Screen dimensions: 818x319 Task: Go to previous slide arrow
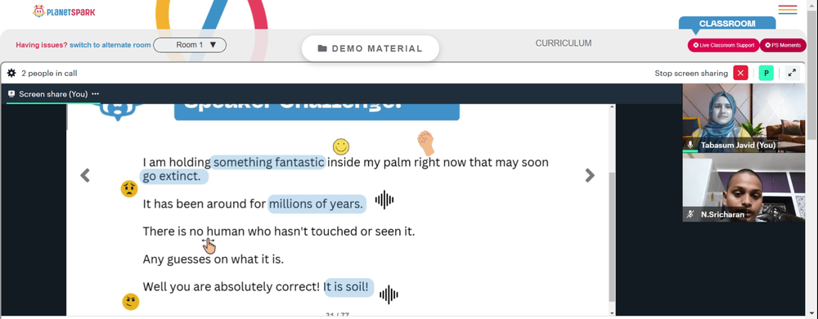tap(85, 176)
